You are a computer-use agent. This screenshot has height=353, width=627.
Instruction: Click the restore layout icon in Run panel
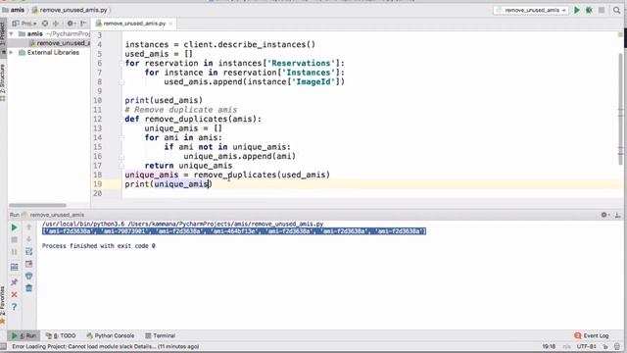(x=14, y=267)
